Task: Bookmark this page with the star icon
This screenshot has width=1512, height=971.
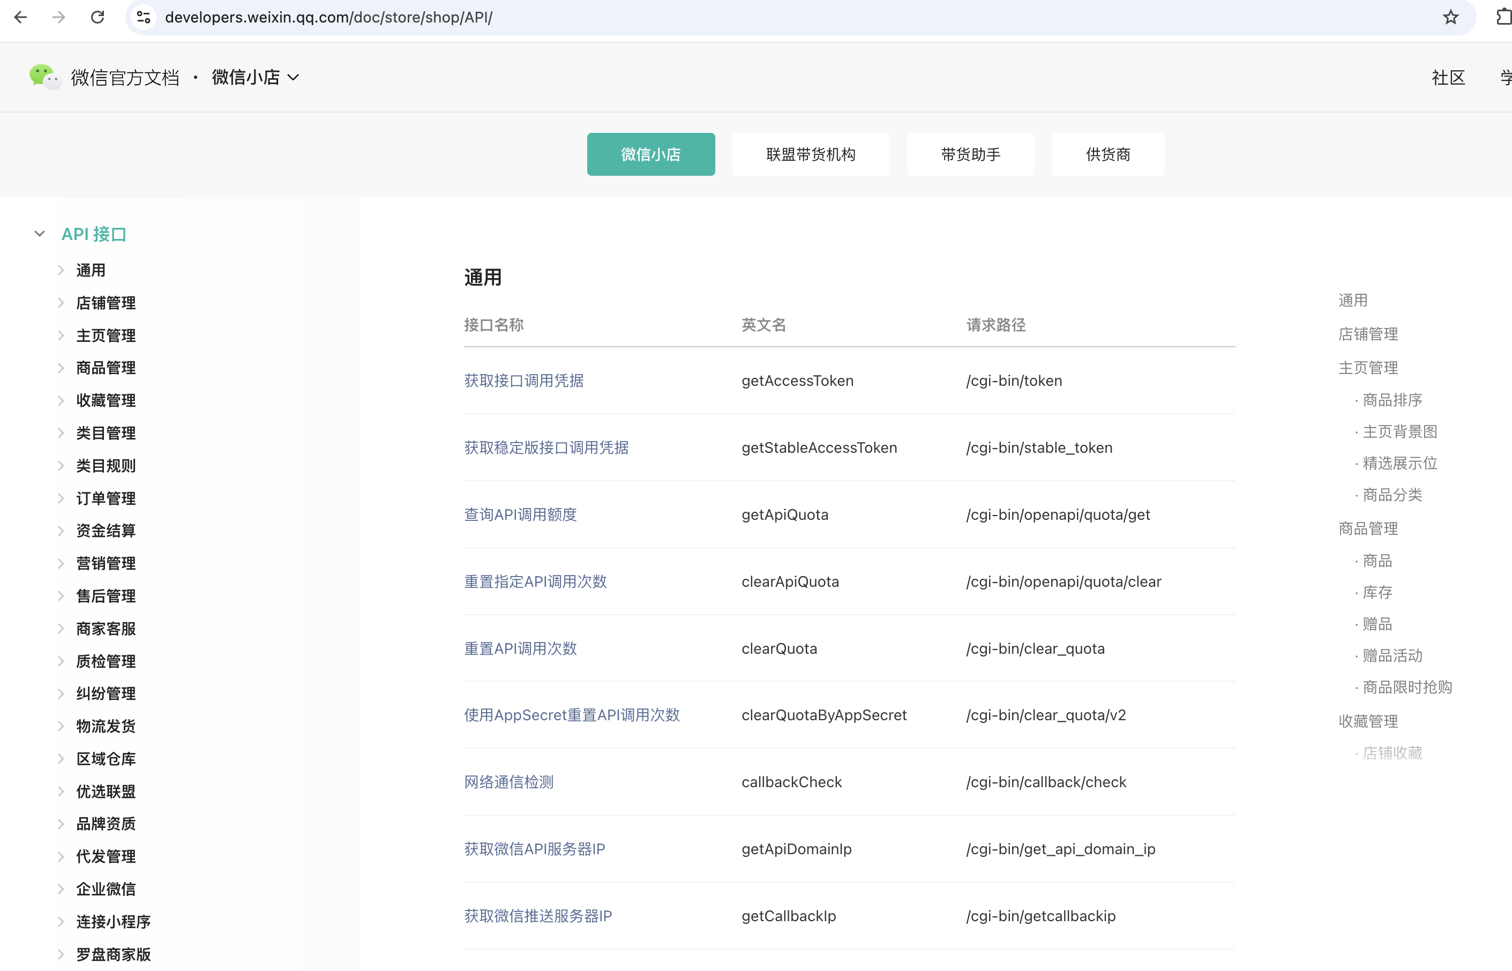Action: pos(1450,18)
